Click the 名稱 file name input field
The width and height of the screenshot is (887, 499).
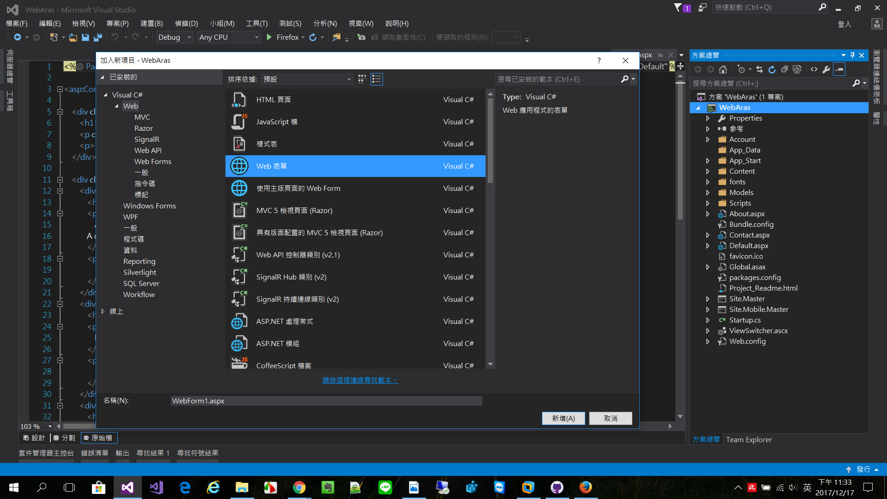(326, 401)
